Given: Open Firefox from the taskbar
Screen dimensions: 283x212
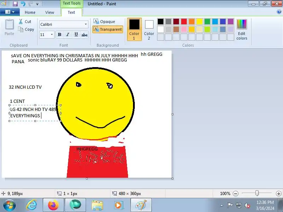Looking at the screenshot, I should point(53,205).
